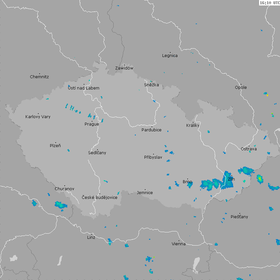Click the Pardubice city label
This screenshot has height=280, width=280.
(152, 130)
